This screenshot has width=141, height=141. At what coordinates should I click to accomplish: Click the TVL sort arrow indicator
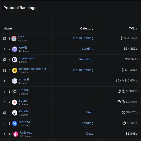pos(136,29)
